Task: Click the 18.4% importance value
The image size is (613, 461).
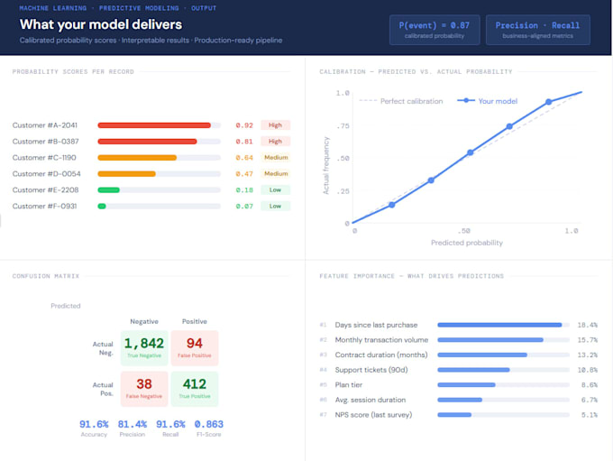Action: tap(587, 325)
